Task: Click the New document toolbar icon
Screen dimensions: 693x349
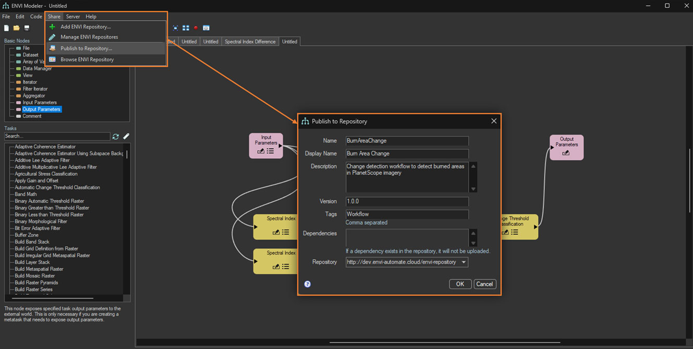Action: tap(7, 28)
